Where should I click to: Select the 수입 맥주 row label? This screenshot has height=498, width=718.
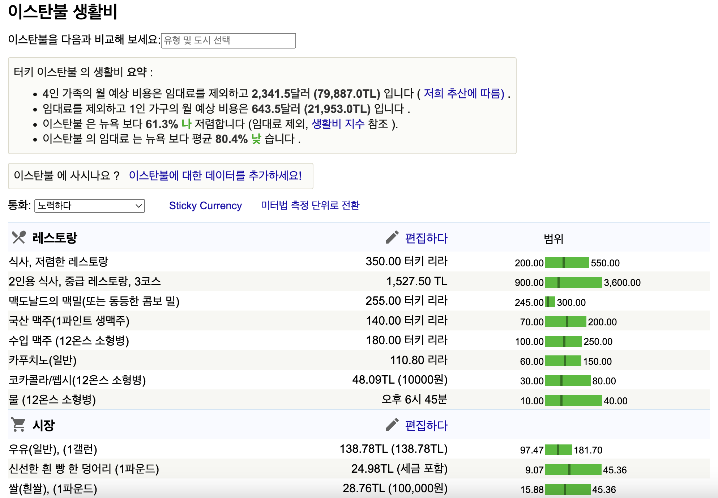click(69, 341)
